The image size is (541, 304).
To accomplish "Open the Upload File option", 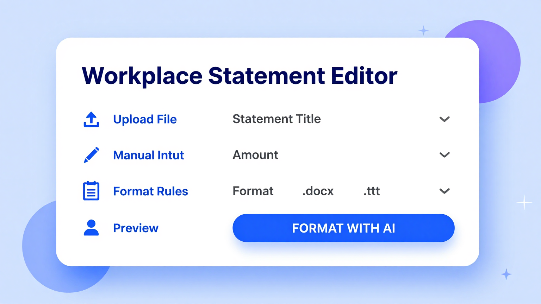I will coord(145,119).
